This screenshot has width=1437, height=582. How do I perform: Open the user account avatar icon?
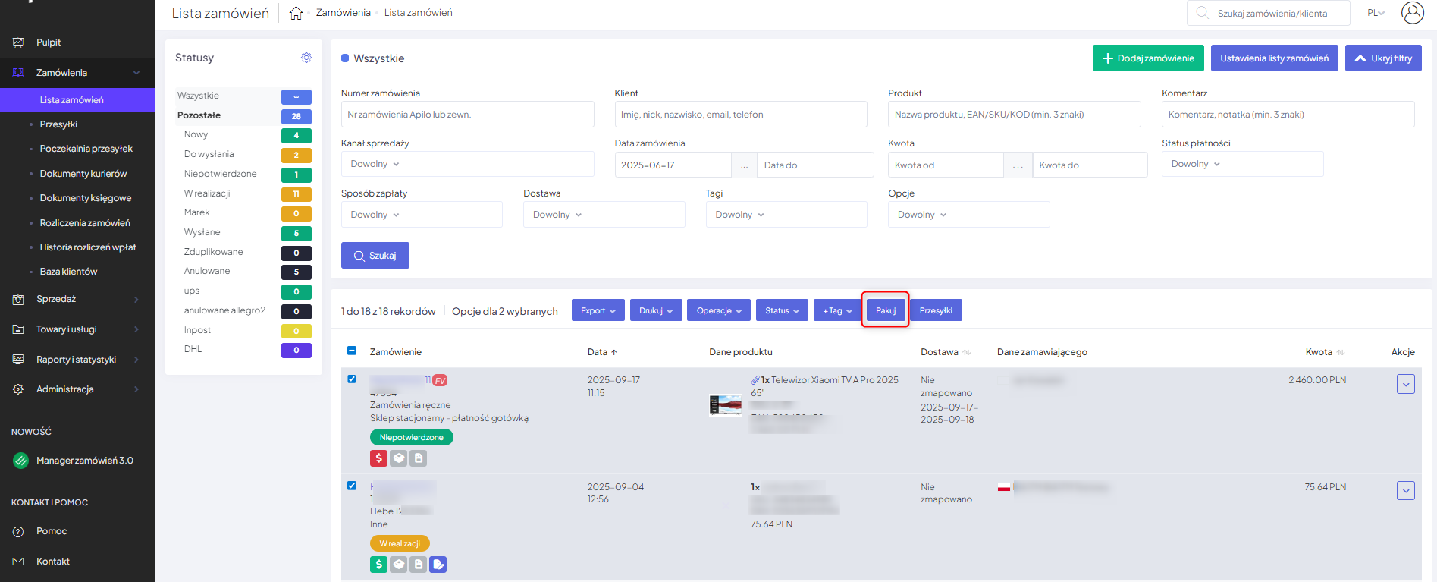[x=1412, y=13]
